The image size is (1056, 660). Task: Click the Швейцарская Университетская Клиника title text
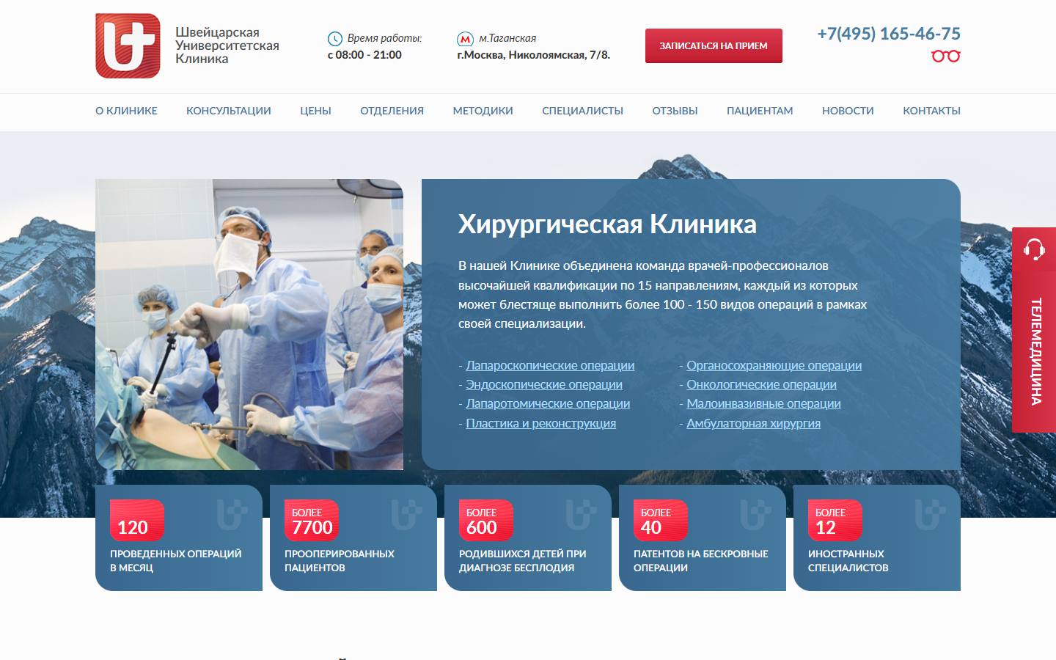coord(227,45)
